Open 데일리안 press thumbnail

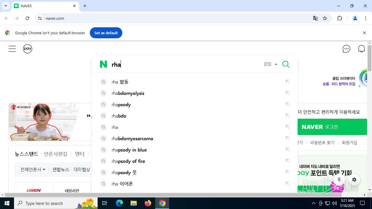click(x=72, y=190)
